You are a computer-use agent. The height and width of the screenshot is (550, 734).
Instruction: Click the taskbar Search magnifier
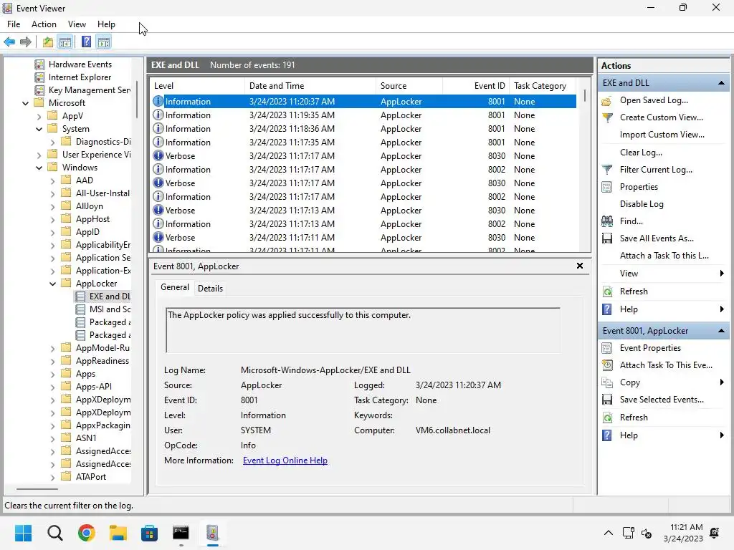(54, 533)
